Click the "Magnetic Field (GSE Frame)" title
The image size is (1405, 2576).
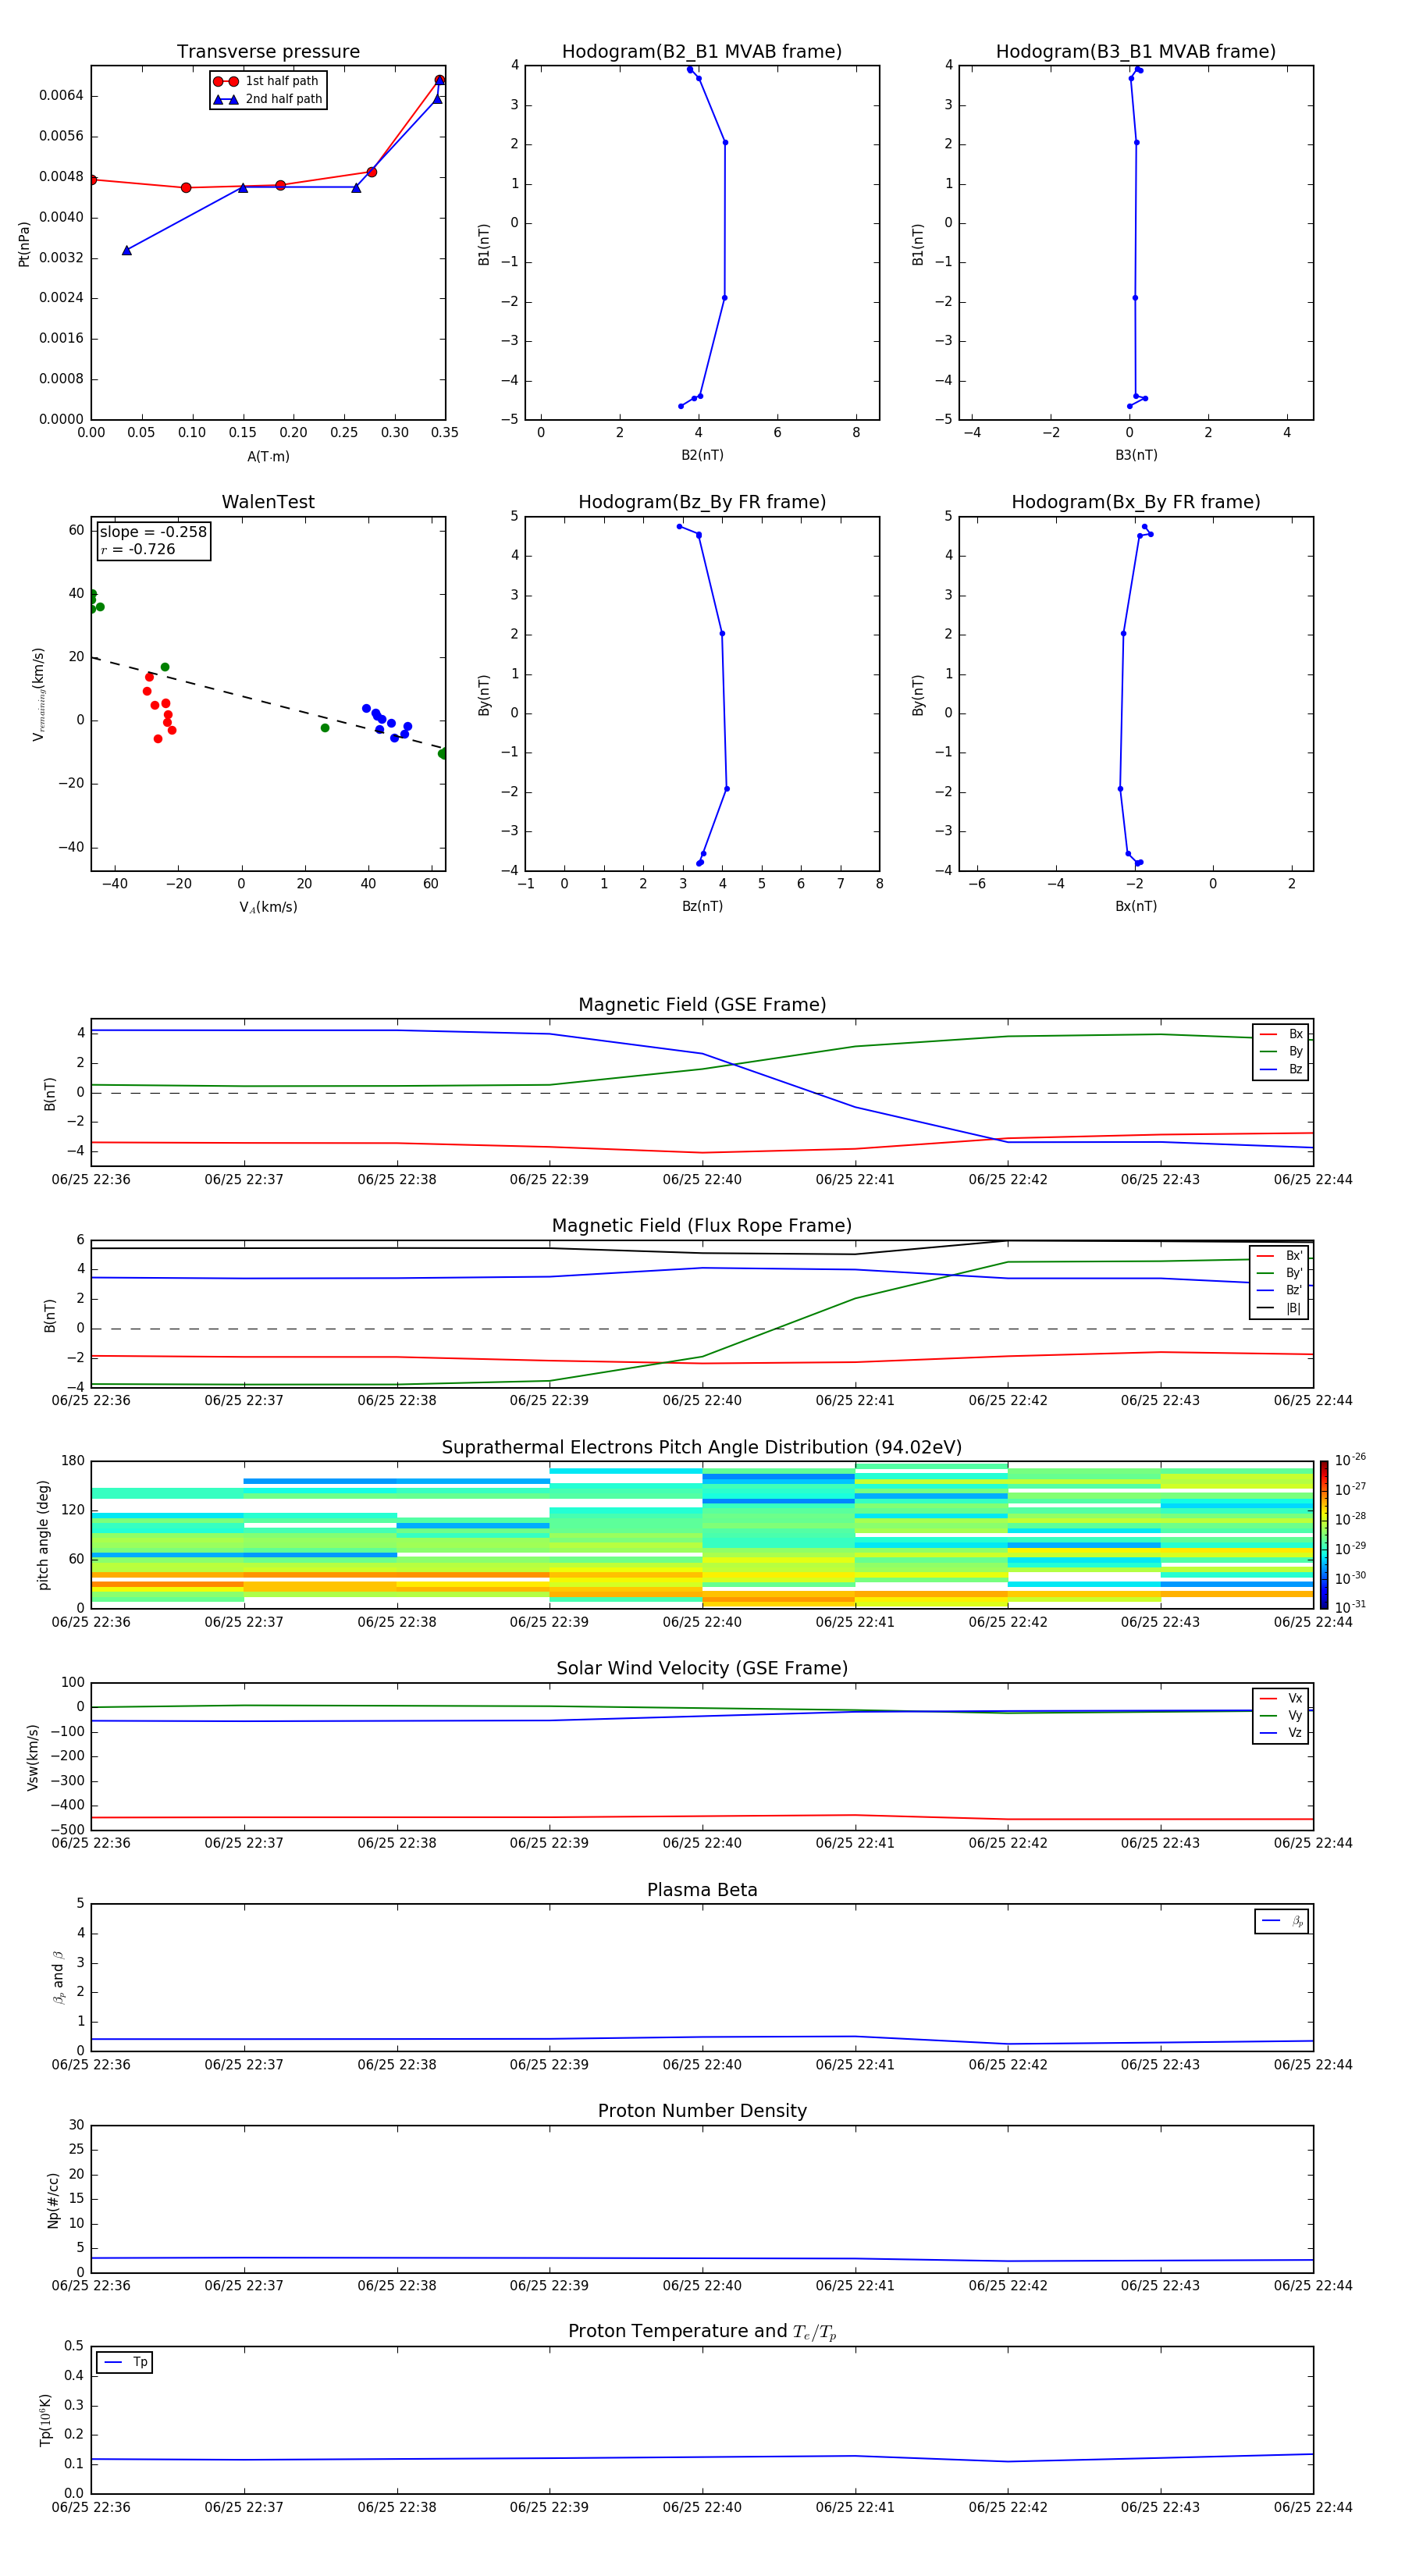(702, 1005)
